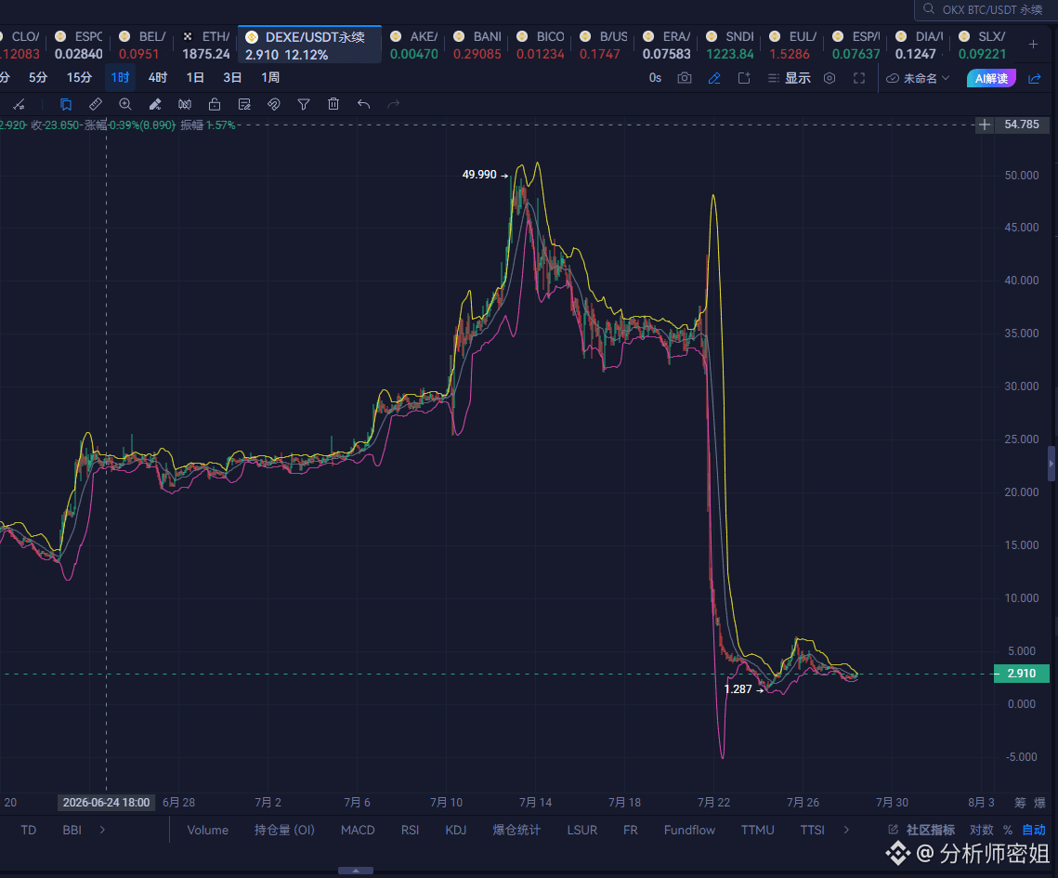The height and width of the screenshot is (878, 1058).
Task: Expand the 未命名 layout dropdown
Action: [x=918, y=78]
